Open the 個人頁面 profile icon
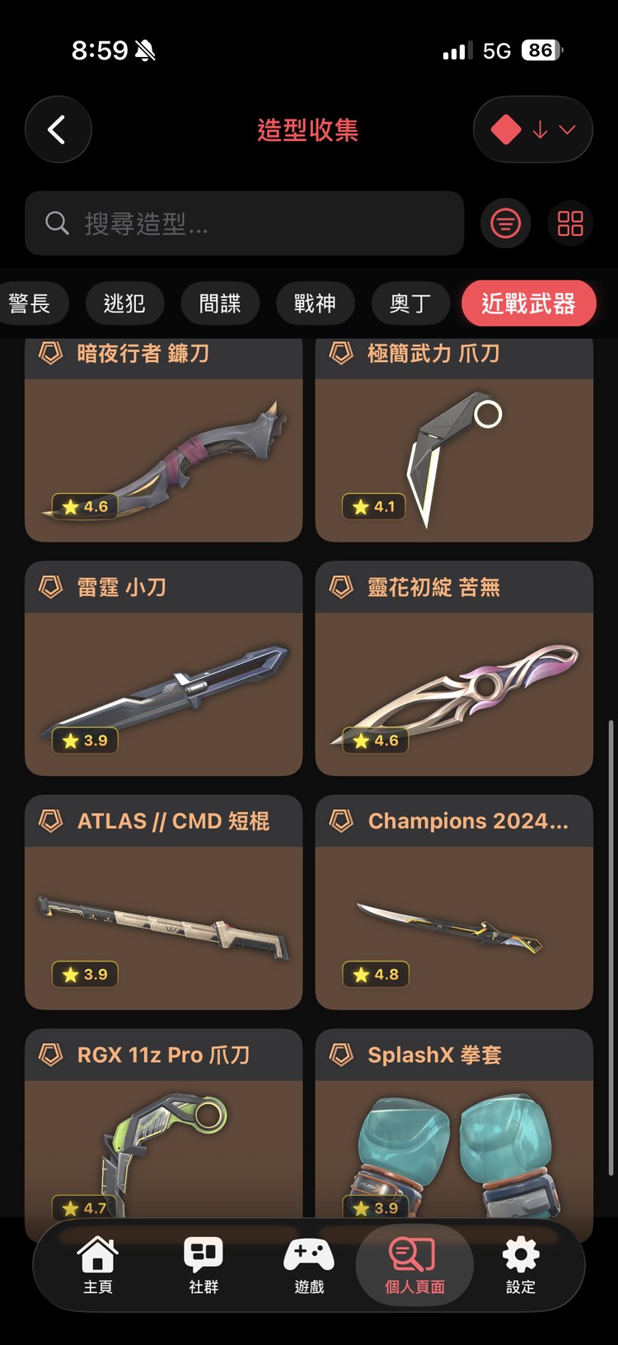Image resolution: width=618 pixels, height=1345 pixels. [x=414, y=1266]
